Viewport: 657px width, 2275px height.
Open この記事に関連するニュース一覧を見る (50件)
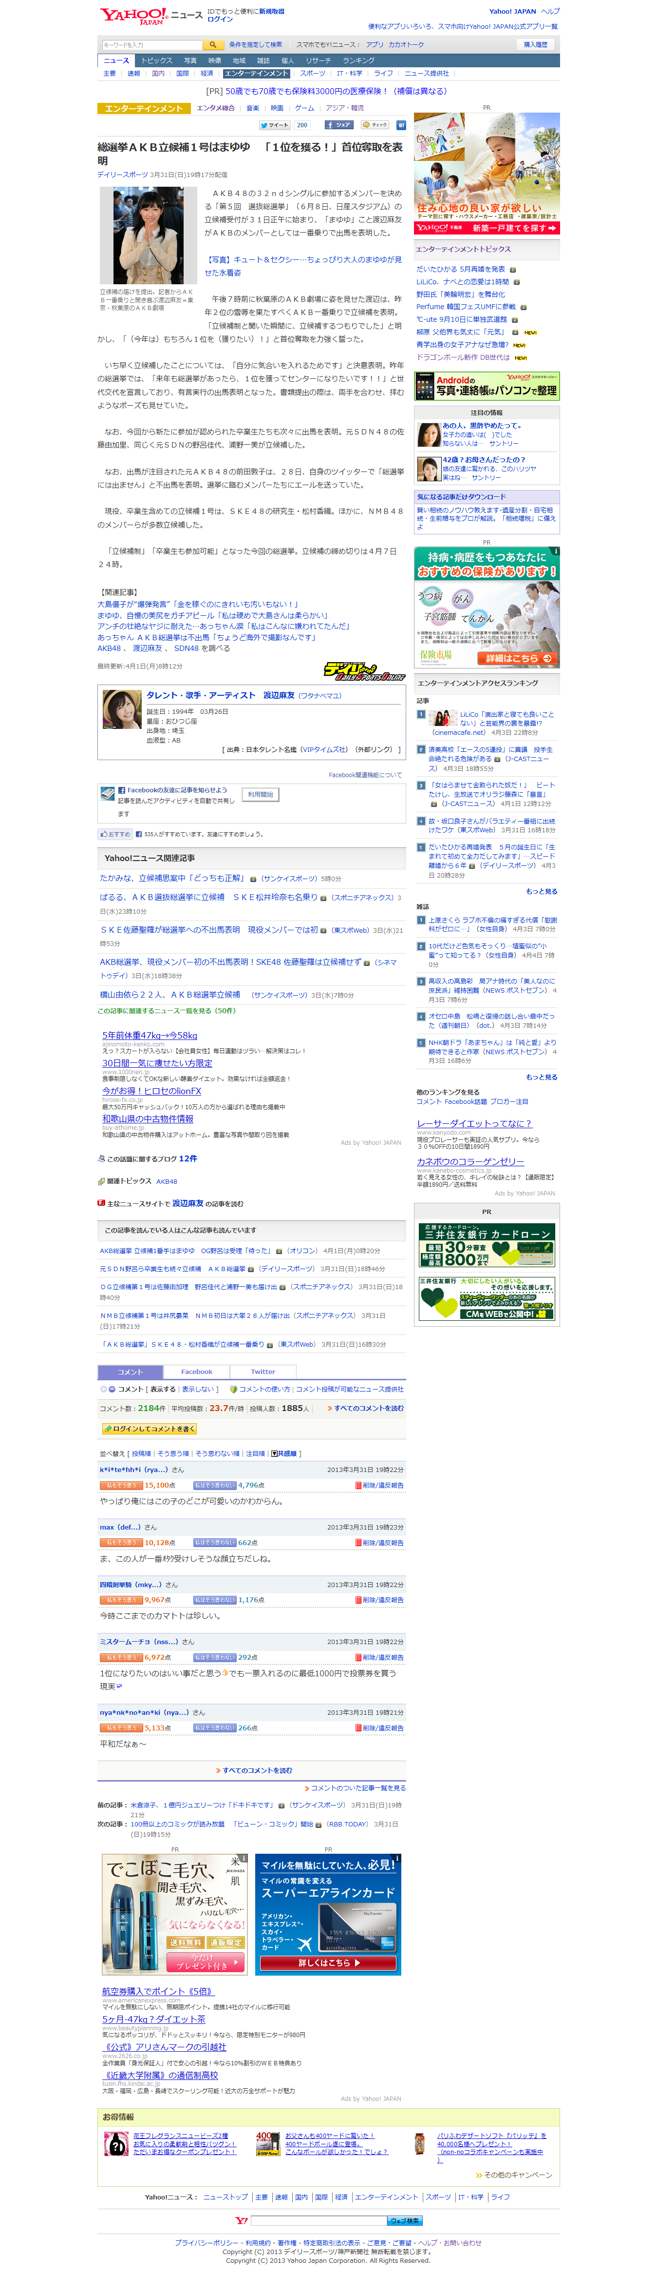[166, 1010]
